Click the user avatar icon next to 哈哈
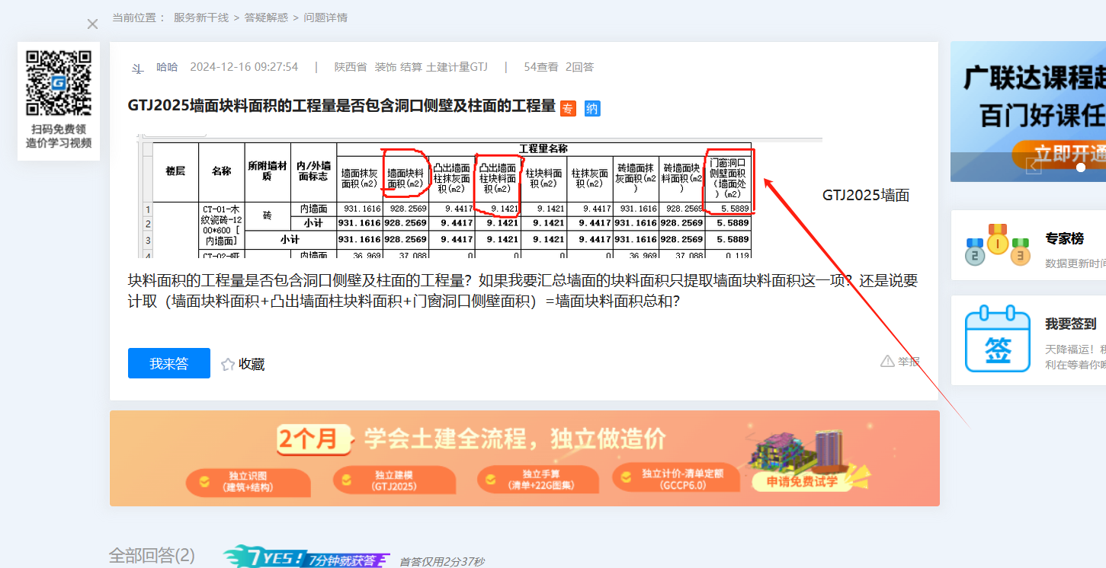This screenshot has height=568, width=1106. point(137,68)
